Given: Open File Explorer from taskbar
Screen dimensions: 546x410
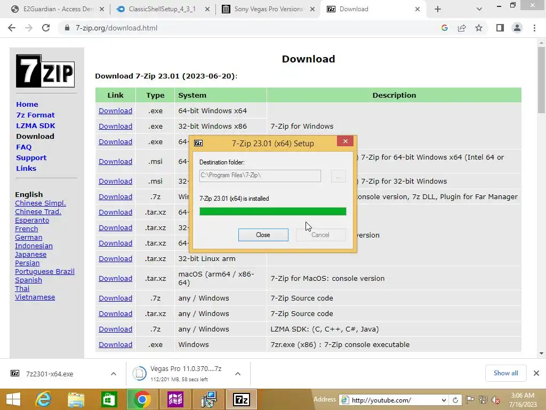Looking at the screenshot, I should pyautogui.click(x=76, y=399).
